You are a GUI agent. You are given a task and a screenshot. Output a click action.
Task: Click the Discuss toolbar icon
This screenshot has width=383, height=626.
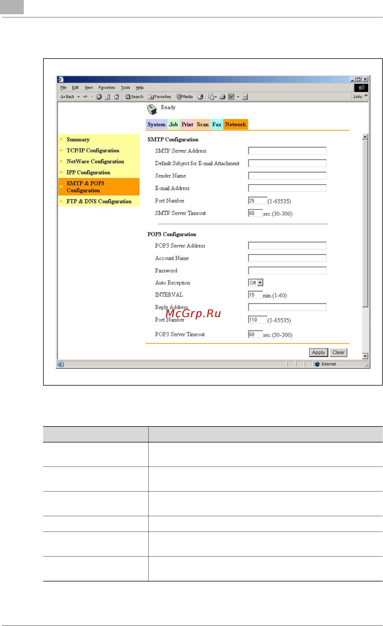(x=245, y=97)
